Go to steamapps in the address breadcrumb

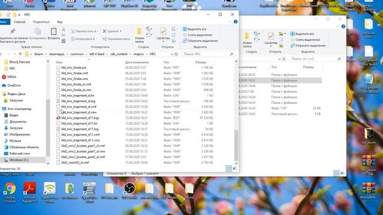click(57, 54)
